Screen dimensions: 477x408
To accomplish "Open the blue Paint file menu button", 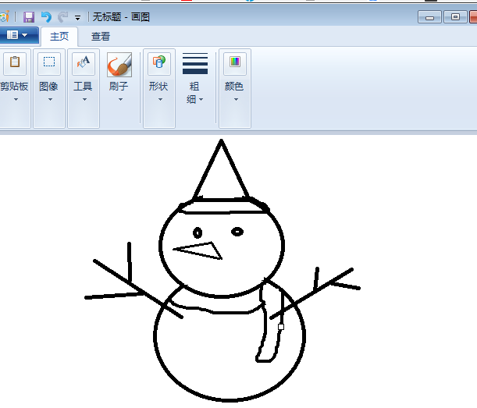I will [x=19, y=35].
